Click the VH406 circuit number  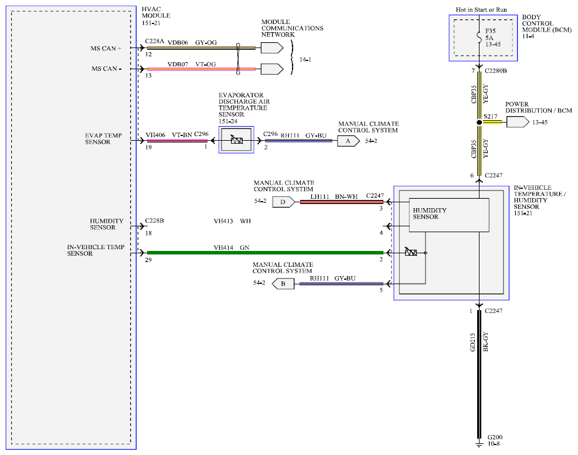point(155,135)
